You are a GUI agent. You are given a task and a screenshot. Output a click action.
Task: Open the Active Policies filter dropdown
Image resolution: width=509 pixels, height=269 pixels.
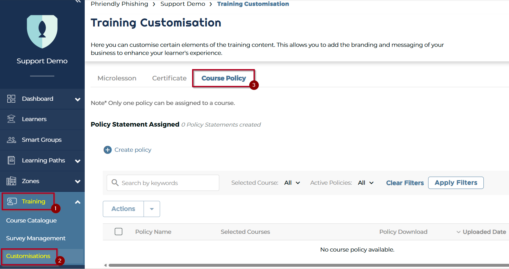366,183
